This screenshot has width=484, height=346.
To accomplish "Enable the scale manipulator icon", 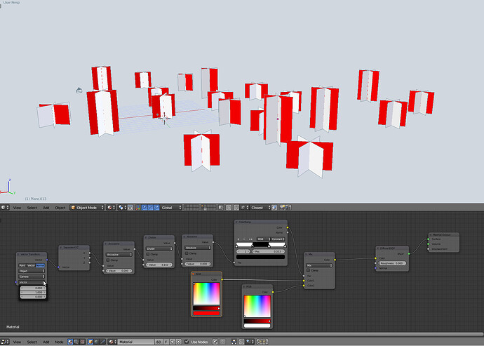I will [156, 208].
